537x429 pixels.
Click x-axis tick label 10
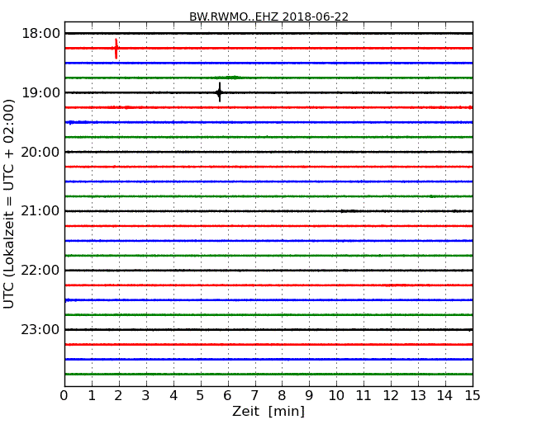pyautogui.click(x=336, y=395)
